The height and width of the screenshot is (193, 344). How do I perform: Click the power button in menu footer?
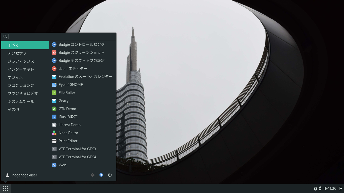point(110,175)
